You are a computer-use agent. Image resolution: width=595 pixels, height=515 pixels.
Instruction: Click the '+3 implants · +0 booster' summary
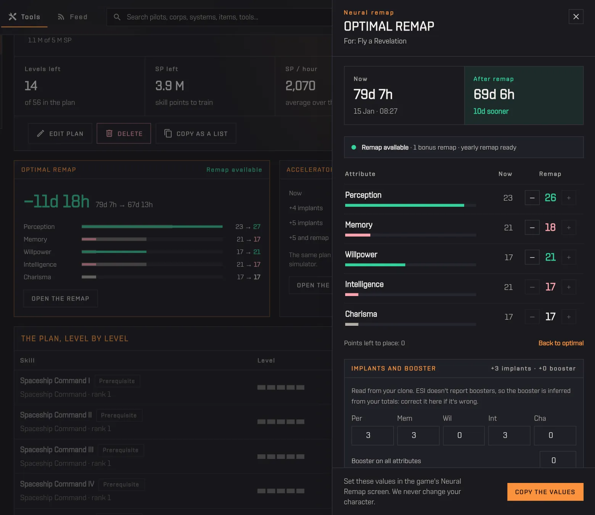(x=533, y=369)
